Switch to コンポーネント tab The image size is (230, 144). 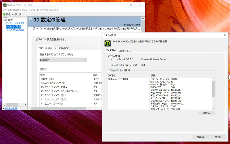(x=125, y=51)
